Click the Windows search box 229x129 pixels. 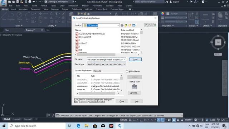[36, 126]
